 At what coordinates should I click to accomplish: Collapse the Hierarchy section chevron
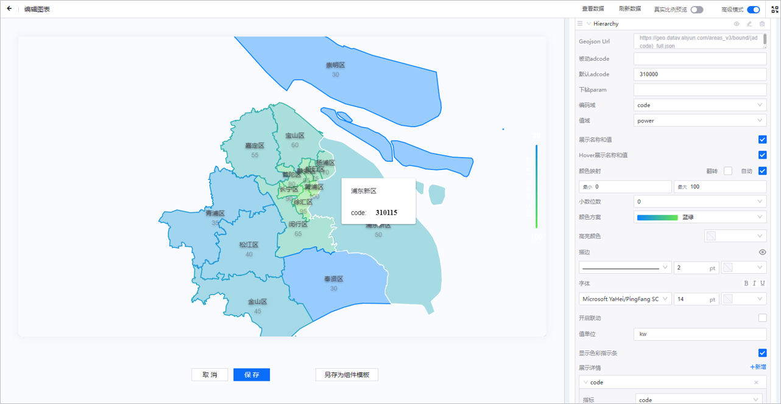[x=588, y=24]
